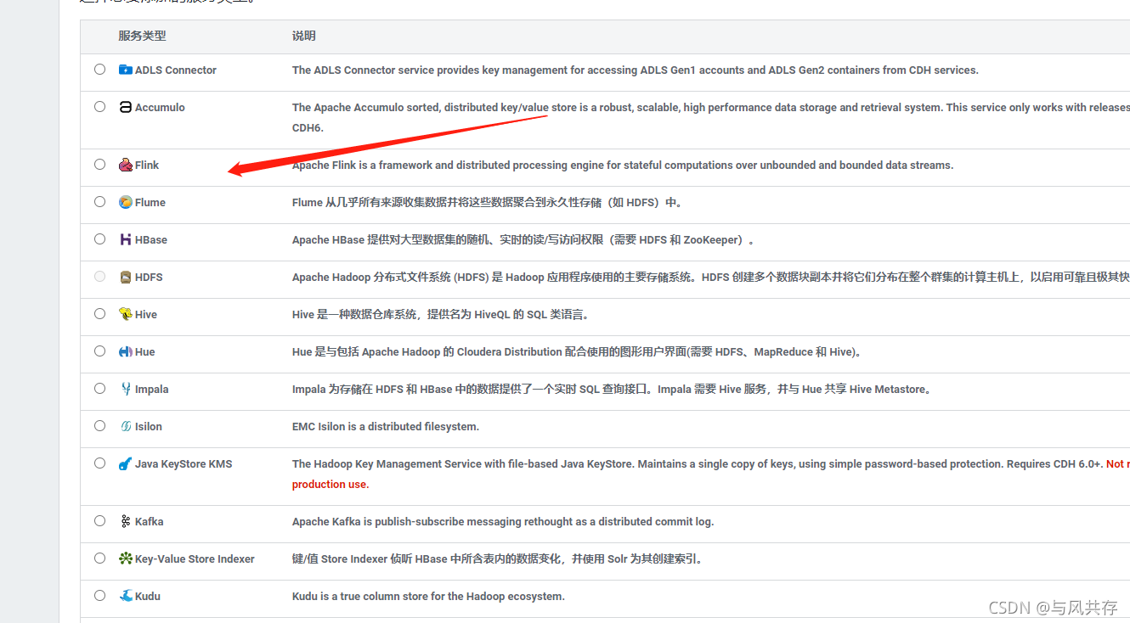Select the disabled HDFS radio button
This screenshot has width=1130, height=623.
coord(100,277)
